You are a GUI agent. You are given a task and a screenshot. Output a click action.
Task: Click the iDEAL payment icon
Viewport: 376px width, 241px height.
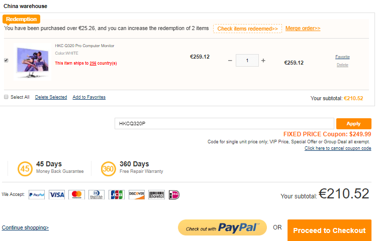[x=174, y=194]
